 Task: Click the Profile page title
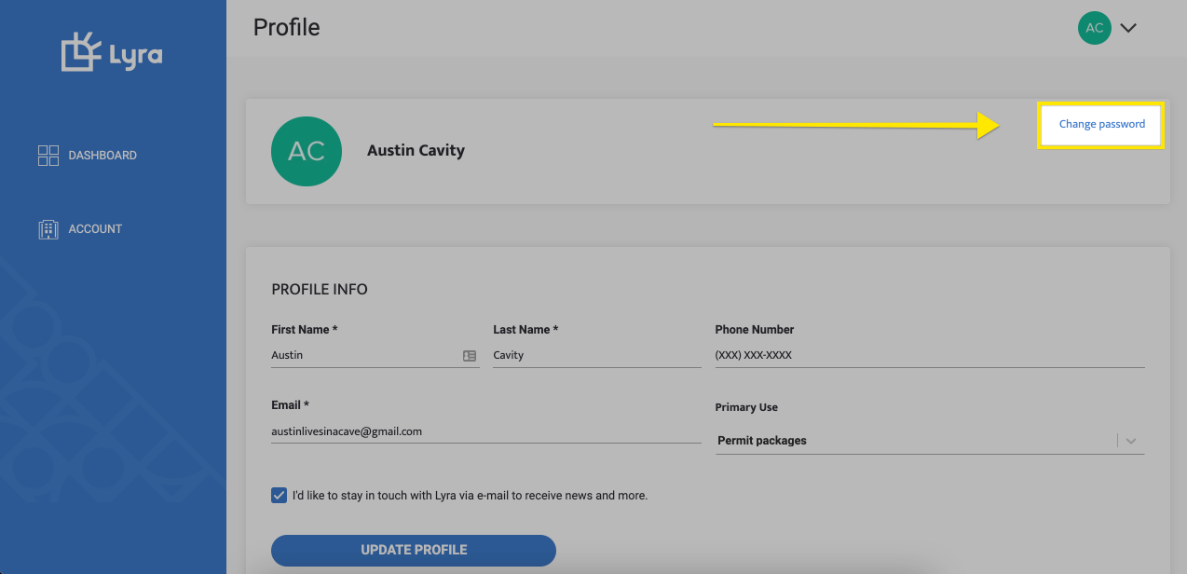tap(287, 27)
